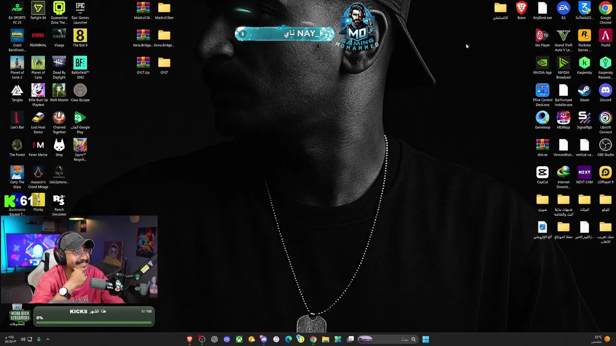Open Steam desktop shortcut
The width and height of the screenshot is (616, 346).
pyautogui.click(x=585, y=93)
